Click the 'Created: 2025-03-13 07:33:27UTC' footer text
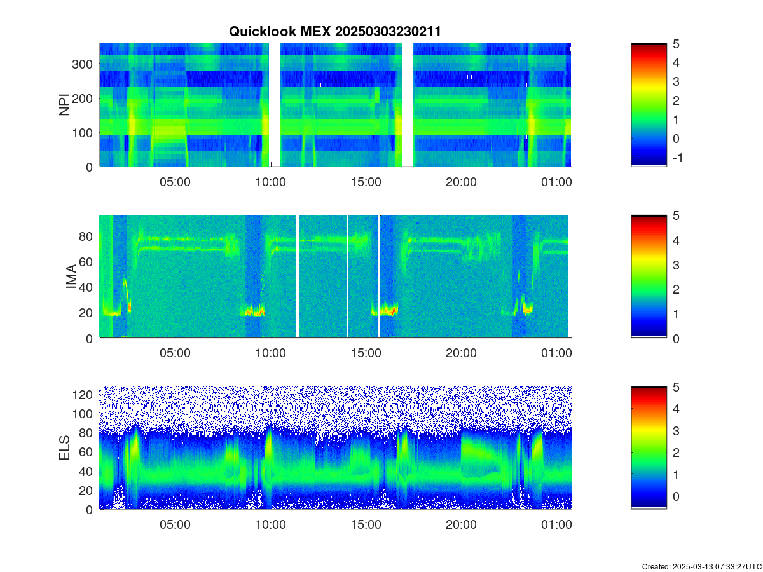763x572 pixels. [702, 566]
